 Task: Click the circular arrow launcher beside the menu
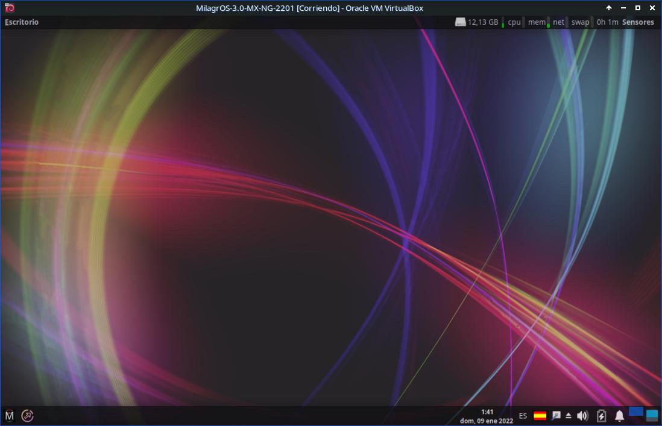click(27, 415)
